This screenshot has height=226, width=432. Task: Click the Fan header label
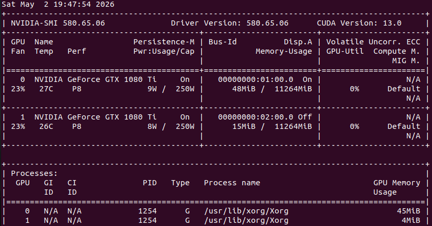tap(18, 51)
